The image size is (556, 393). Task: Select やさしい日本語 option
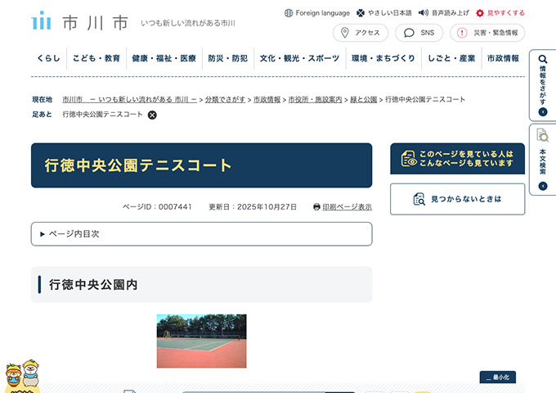384,13
